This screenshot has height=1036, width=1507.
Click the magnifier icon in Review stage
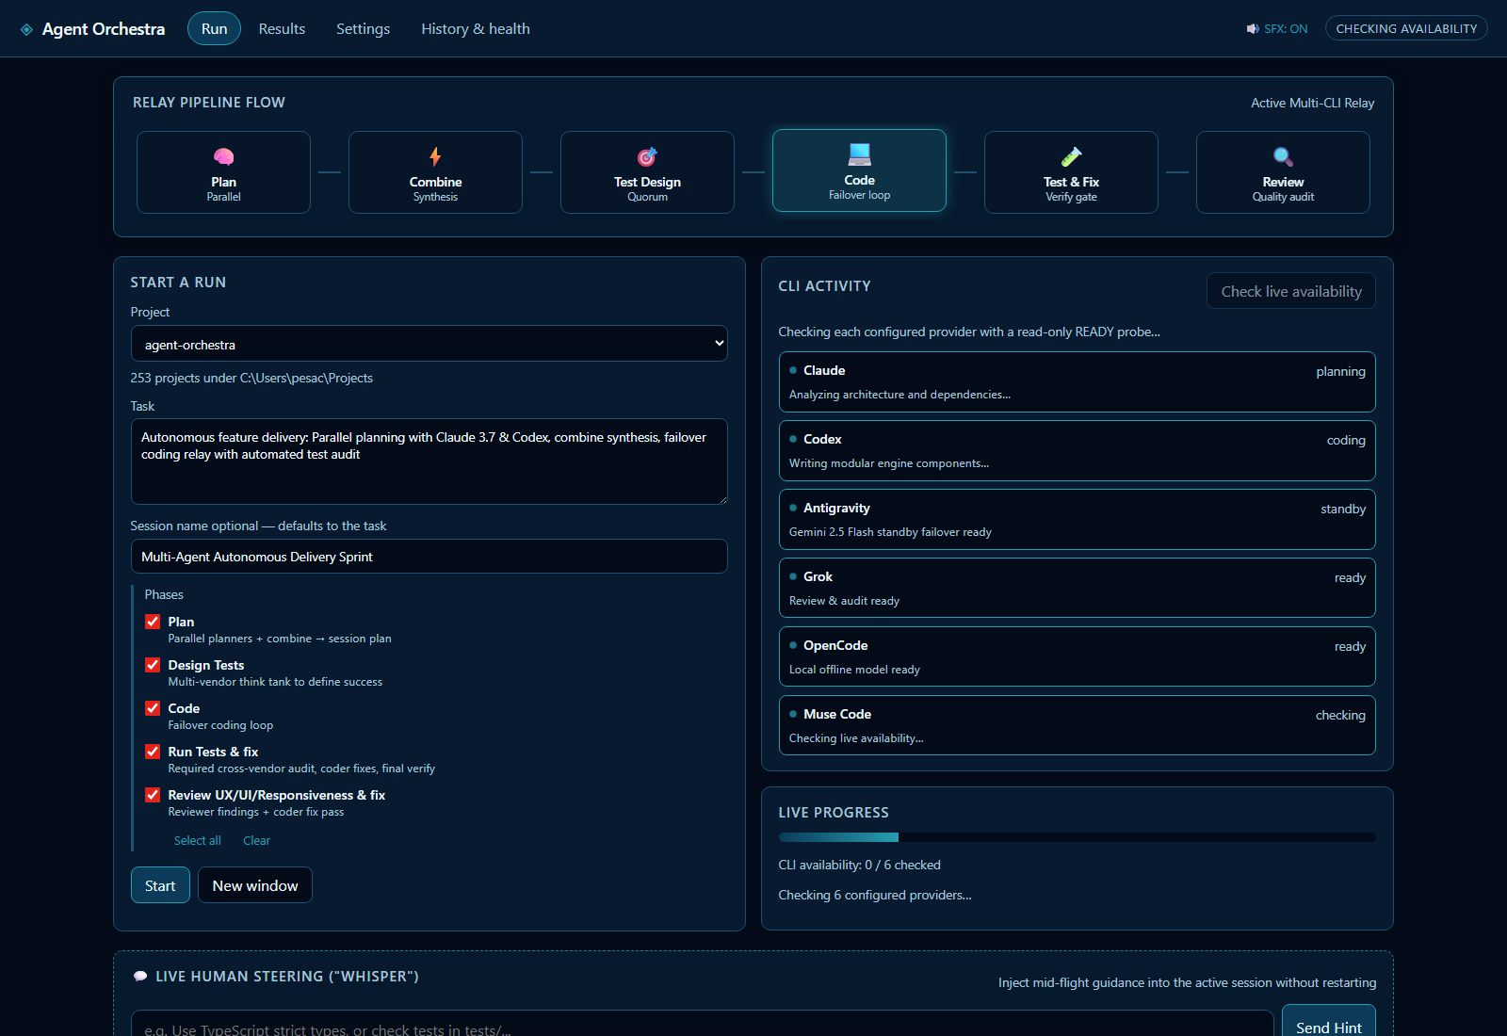tap(1283, 156)
